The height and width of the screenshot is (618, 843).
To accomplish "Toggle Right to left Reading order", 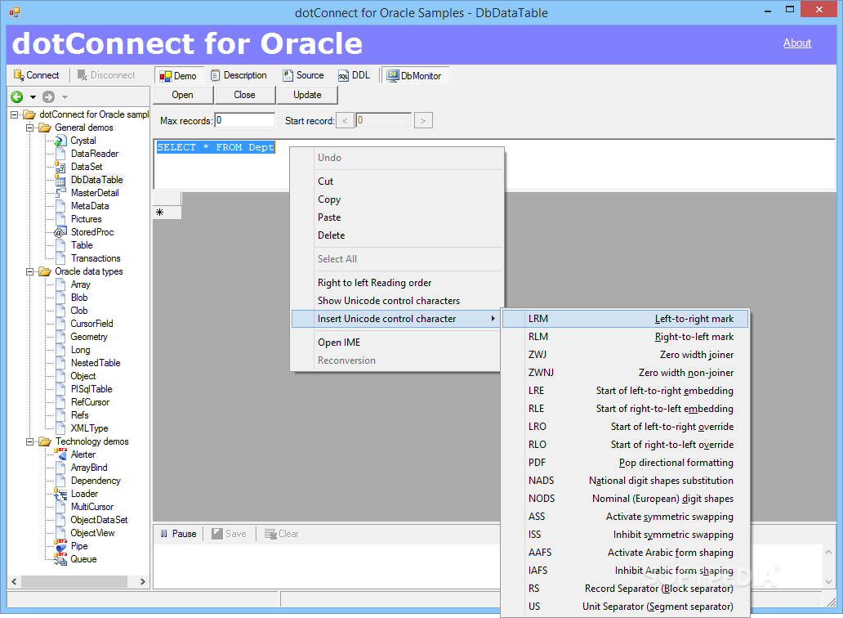I will point(397,282).
